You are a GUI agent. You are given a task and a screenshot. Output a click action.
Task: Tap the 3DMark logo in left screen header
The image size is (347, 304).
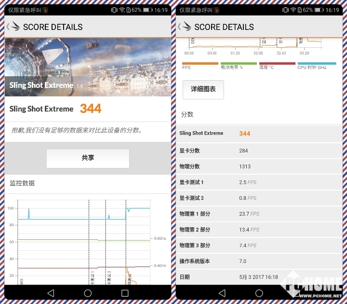click(x=15, y=27)
